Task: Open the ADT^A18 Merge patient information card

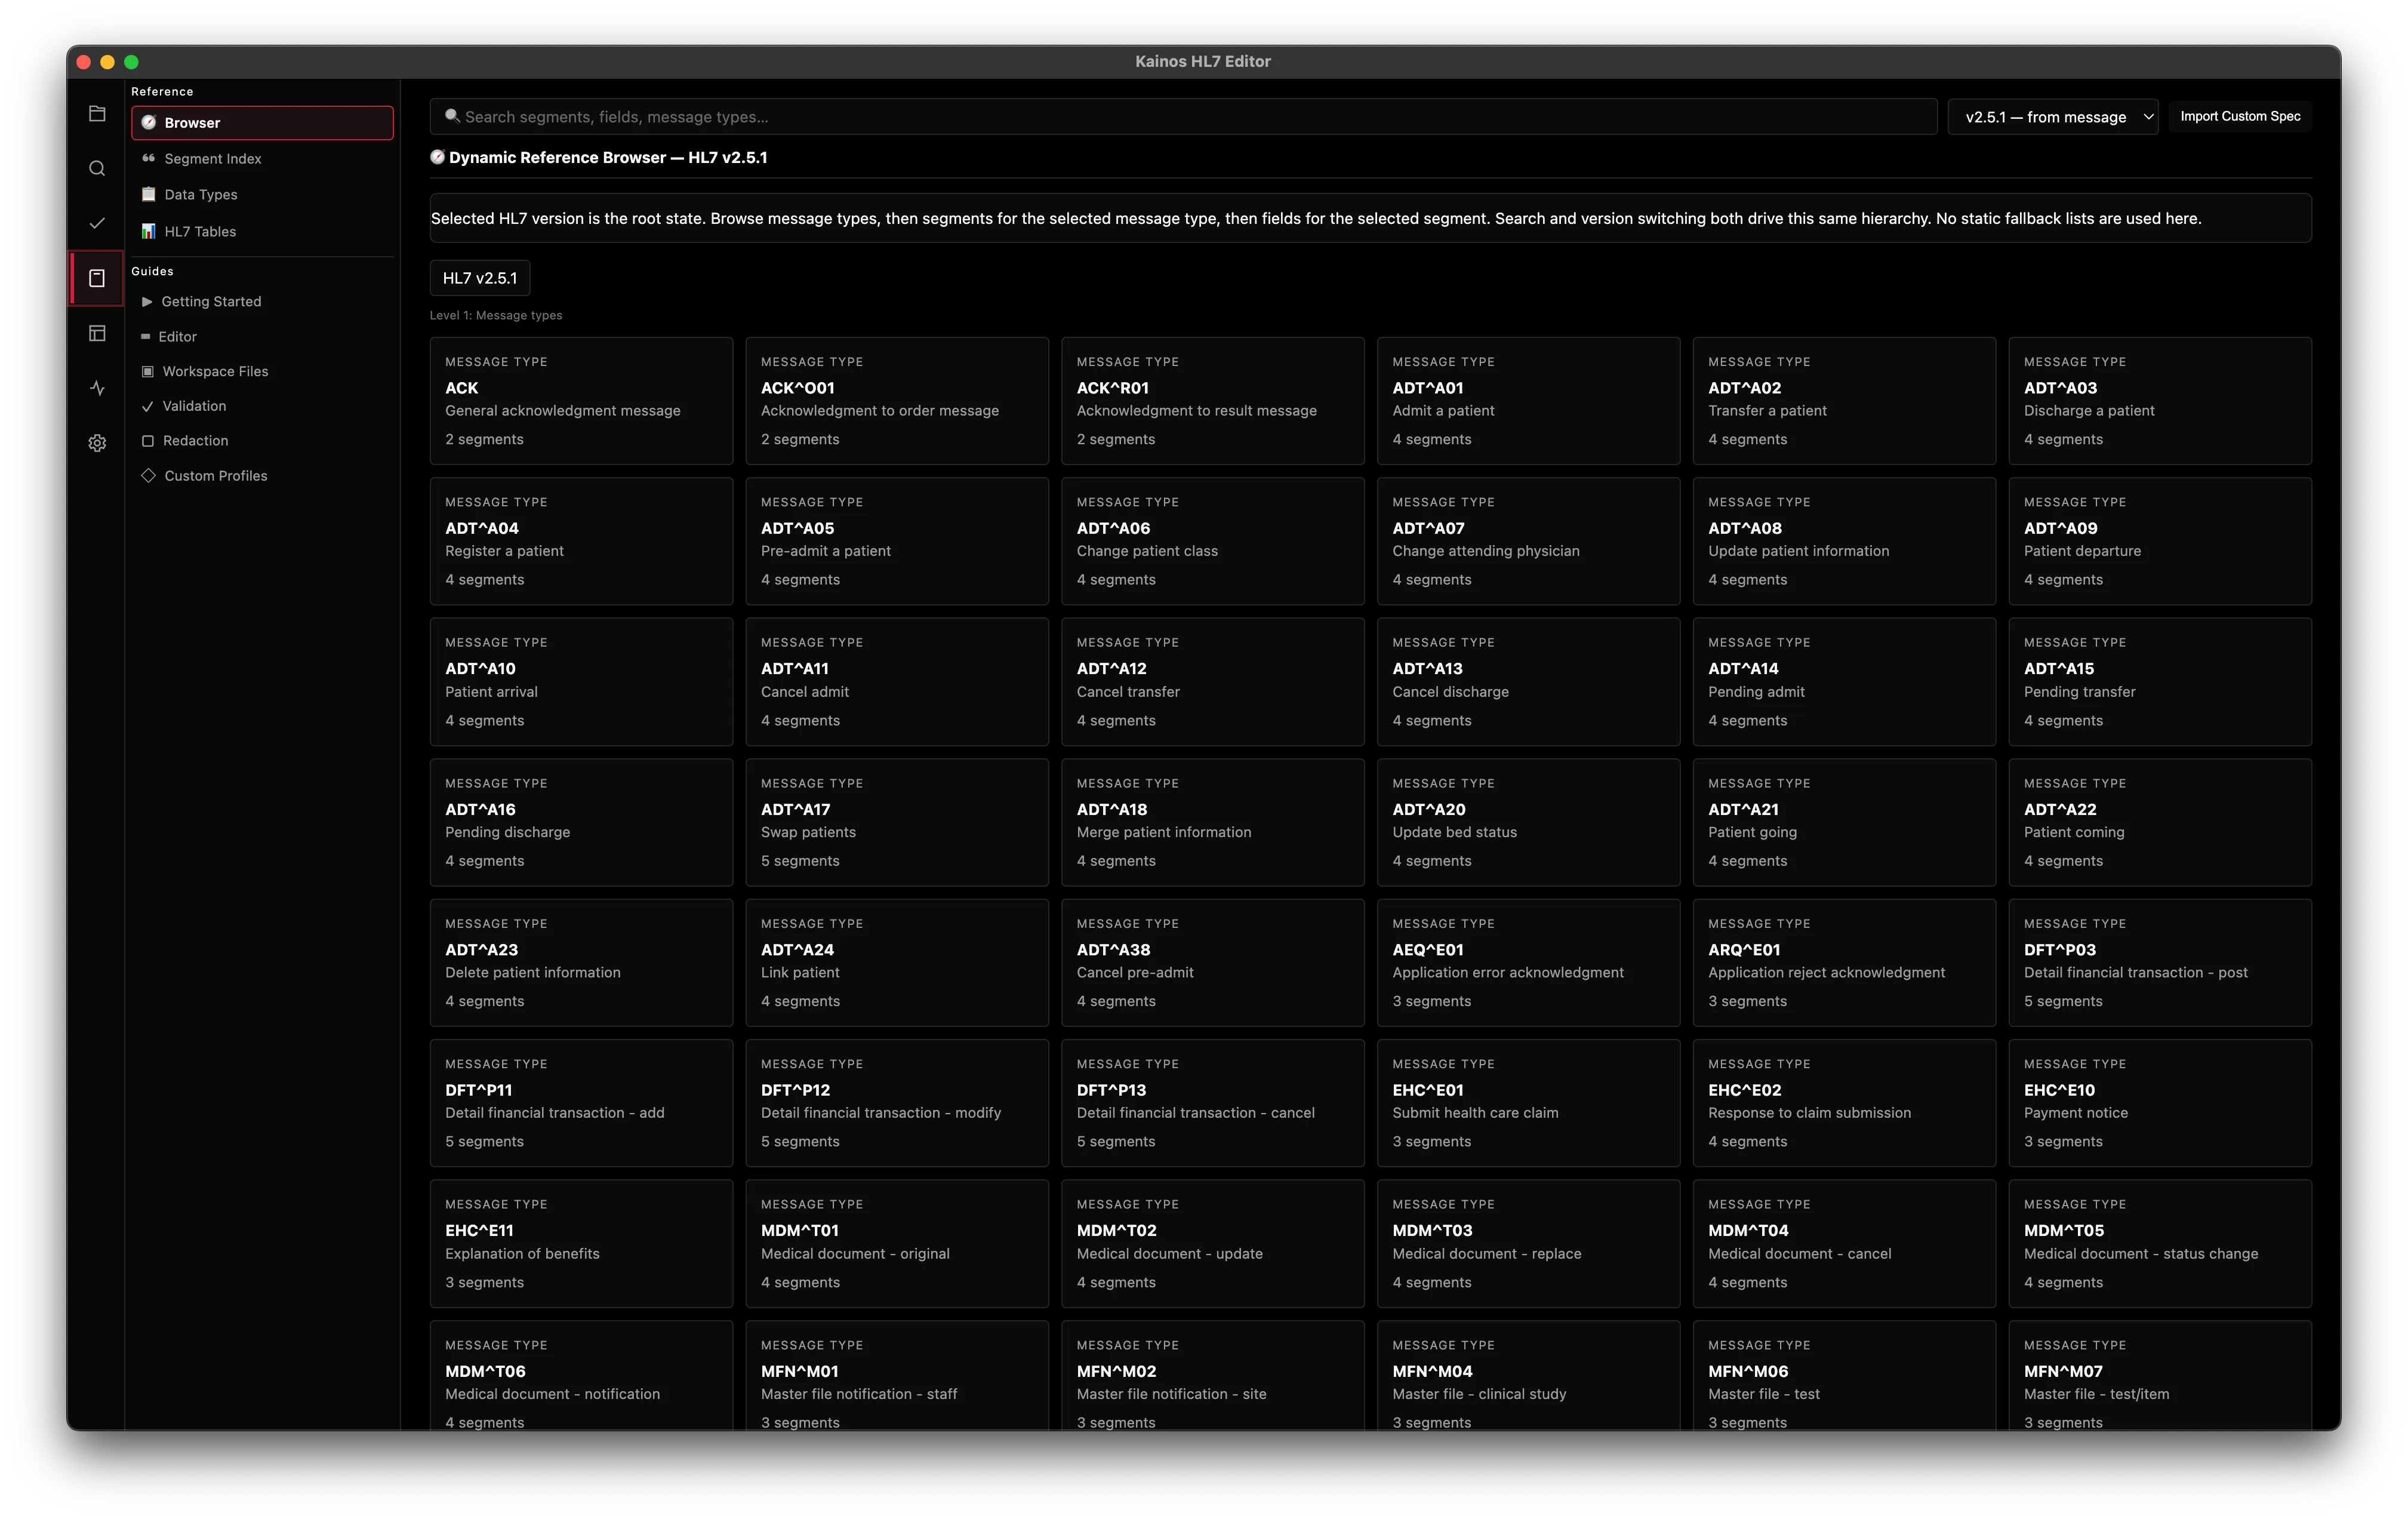Action: coord(1213,822)
